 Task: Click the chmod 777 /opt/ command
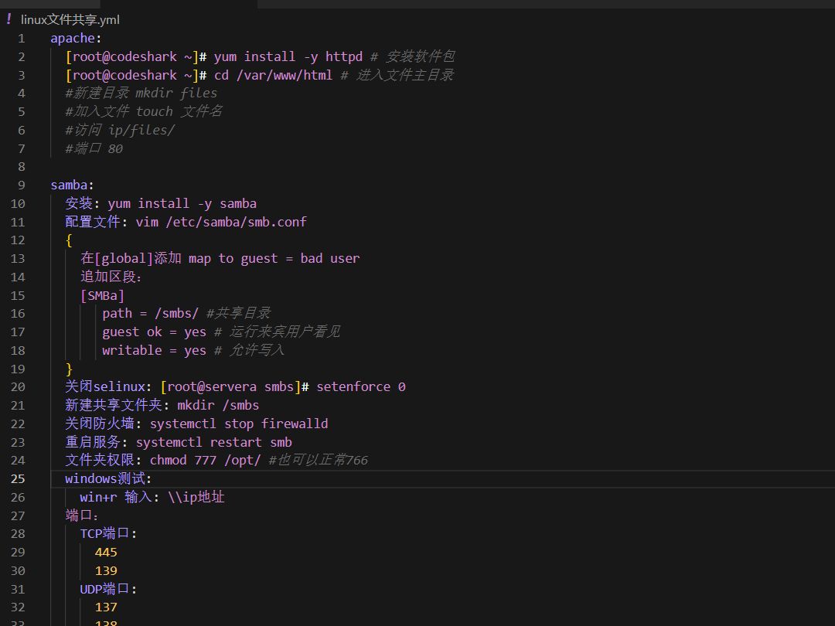pyautogui.click(x=205, y=460)
